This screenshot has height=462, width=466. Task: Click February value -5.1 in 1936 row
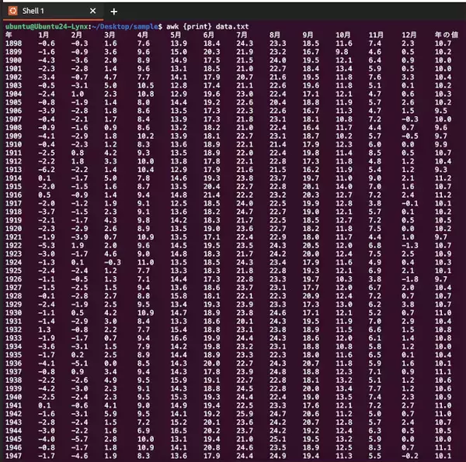click(x=80, y=364)
